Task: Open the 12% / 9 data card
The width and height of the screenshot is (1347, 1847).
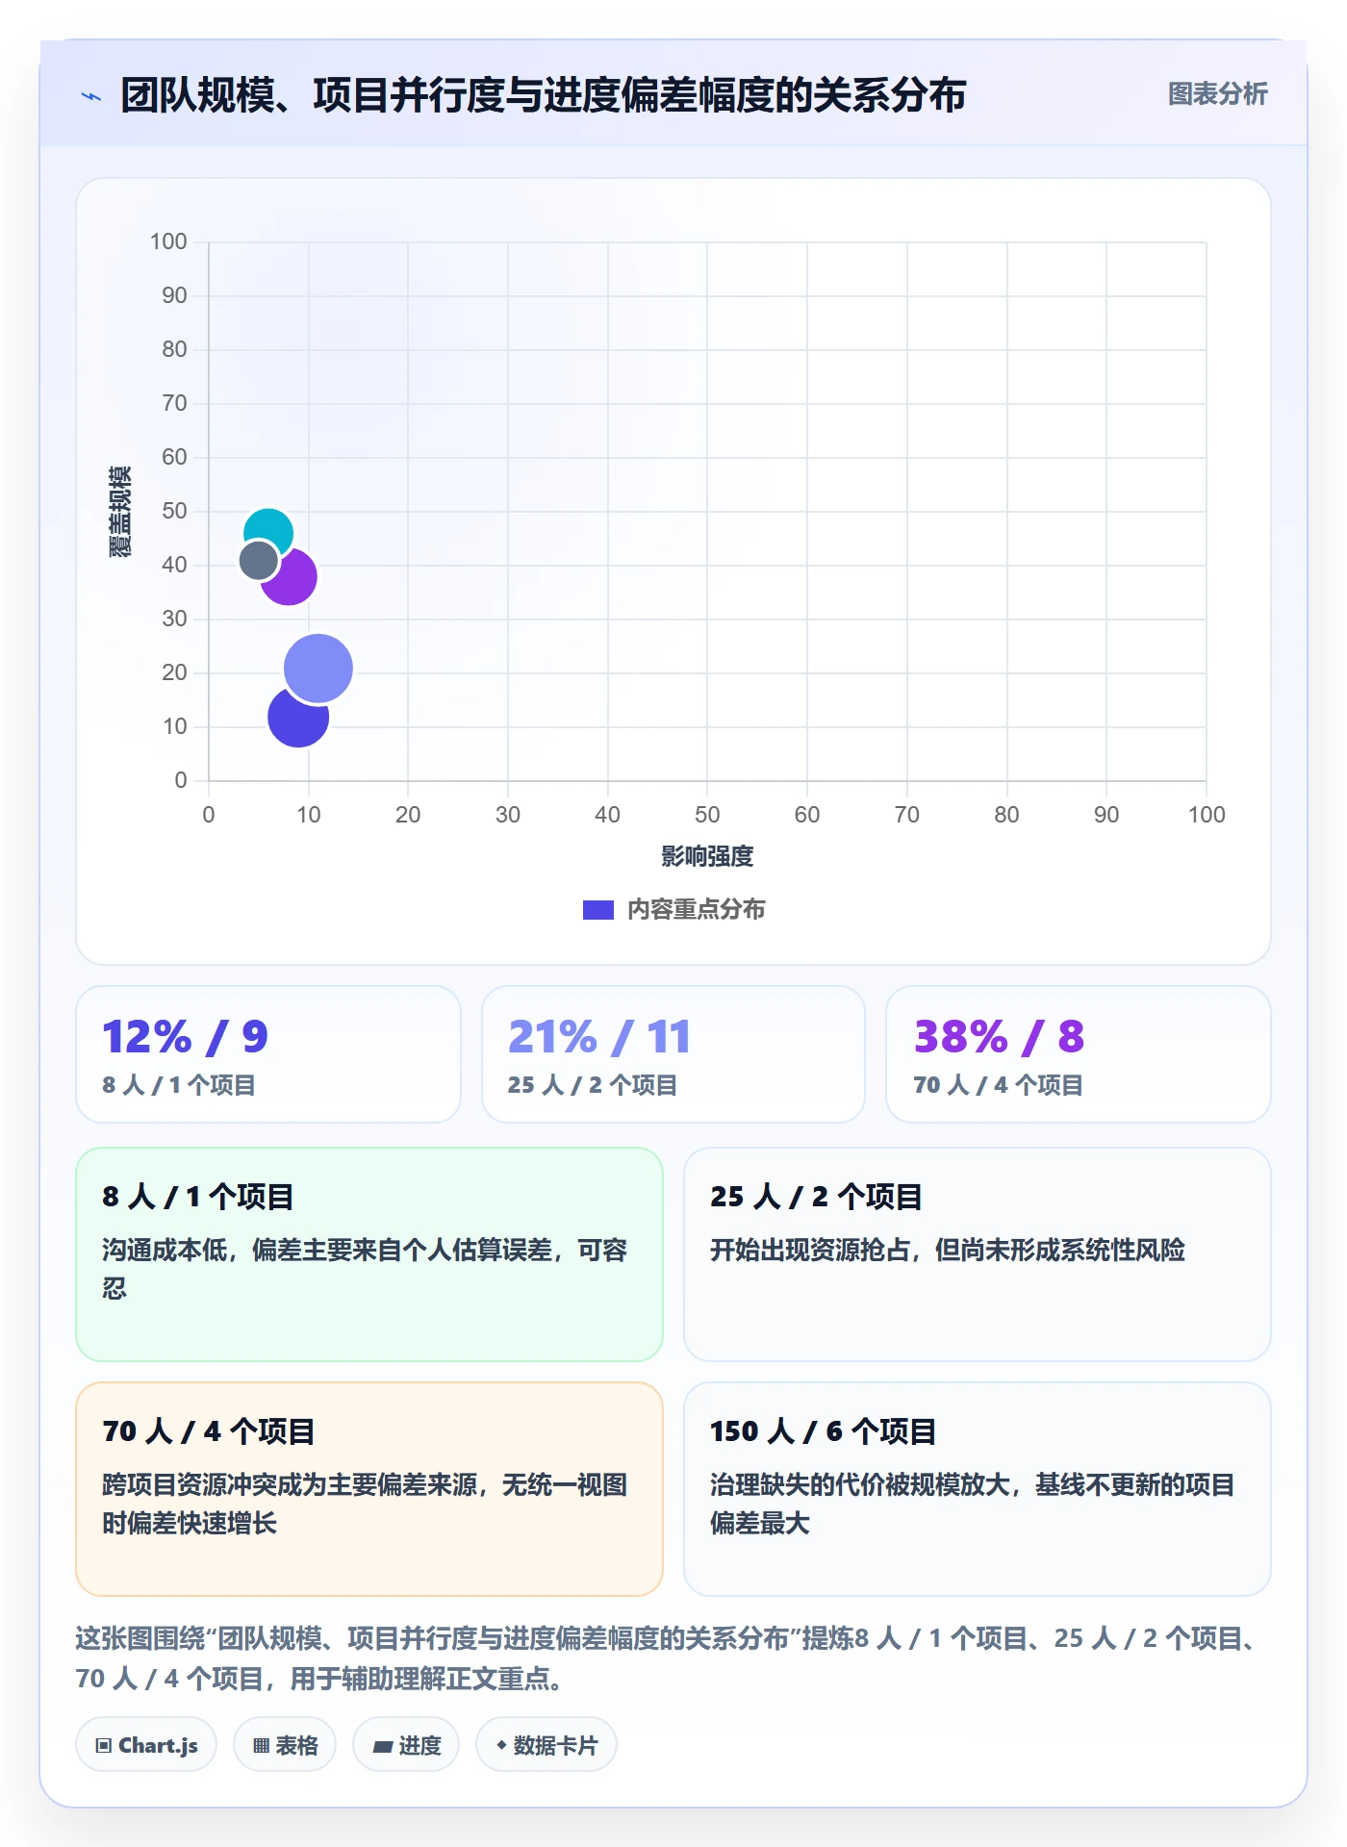Action: pos(268,1054)
